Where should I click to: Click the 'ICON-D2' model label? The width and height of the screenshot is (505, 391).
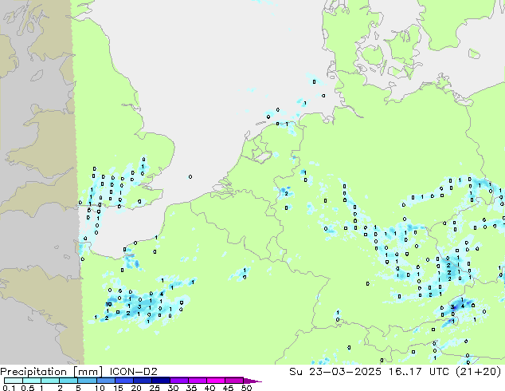click(133, 372)
